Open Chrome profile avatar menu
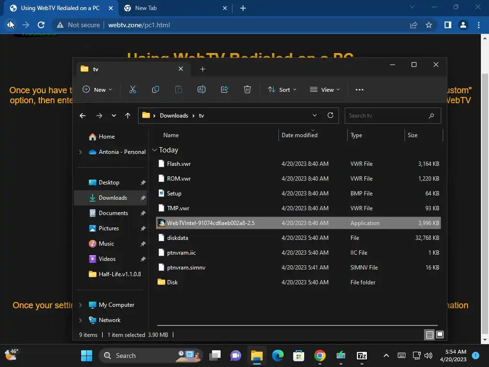The width and height of the screenshot is (489, 367). tap(463, 25)
